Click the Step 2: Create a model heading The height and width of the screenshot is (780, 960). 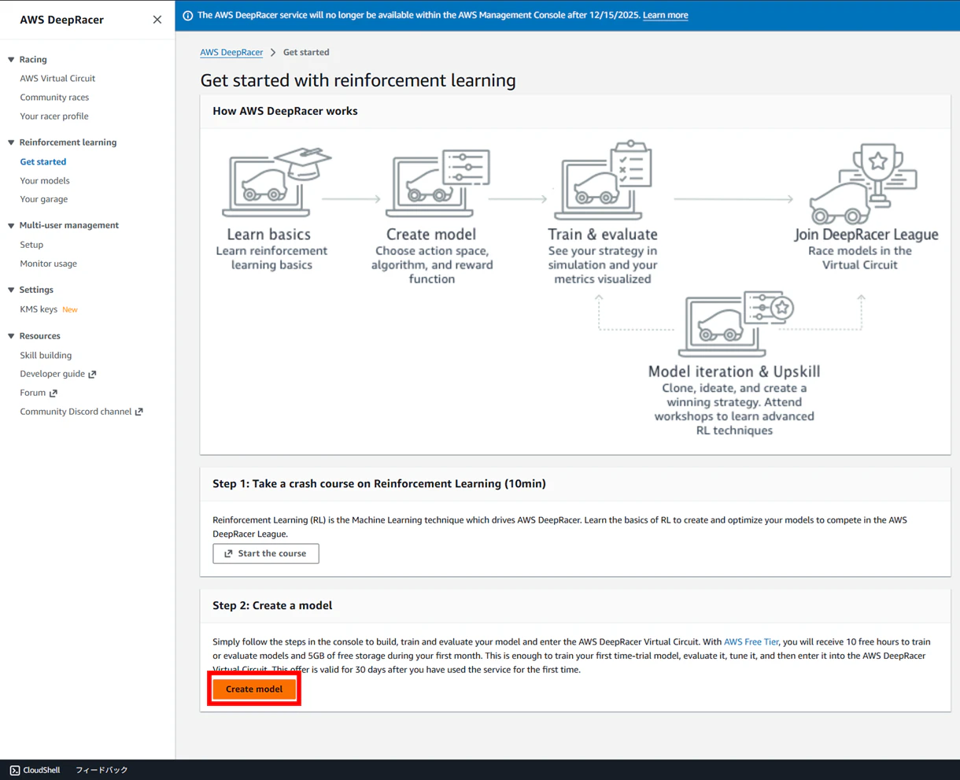pyautogui.click(x=272, y=605)
